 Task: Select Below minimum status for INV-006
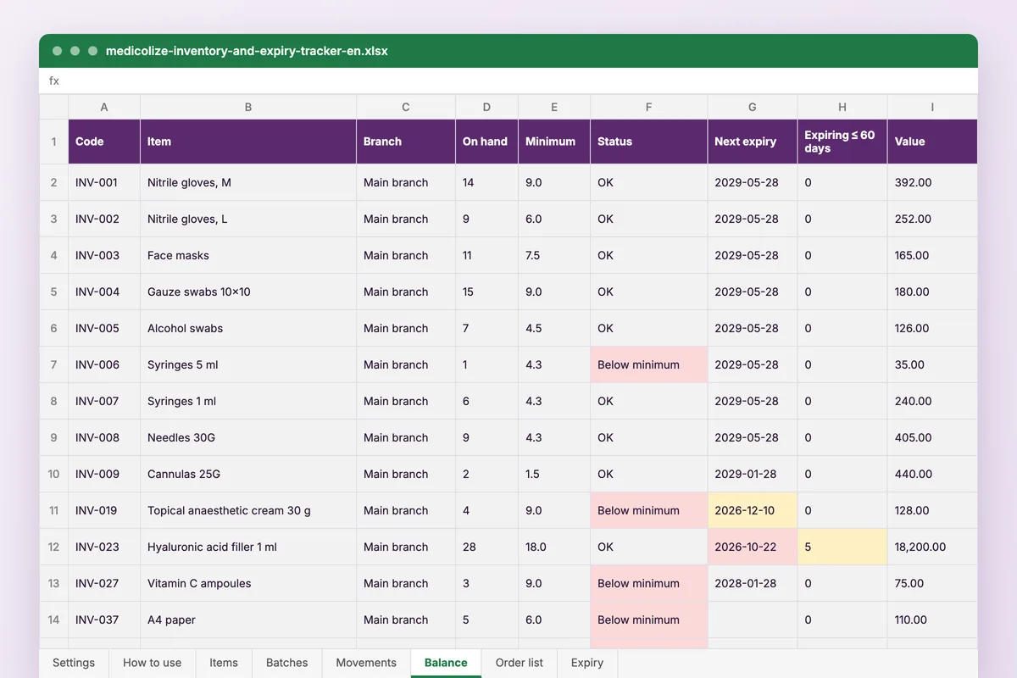(x=649, y=364)
